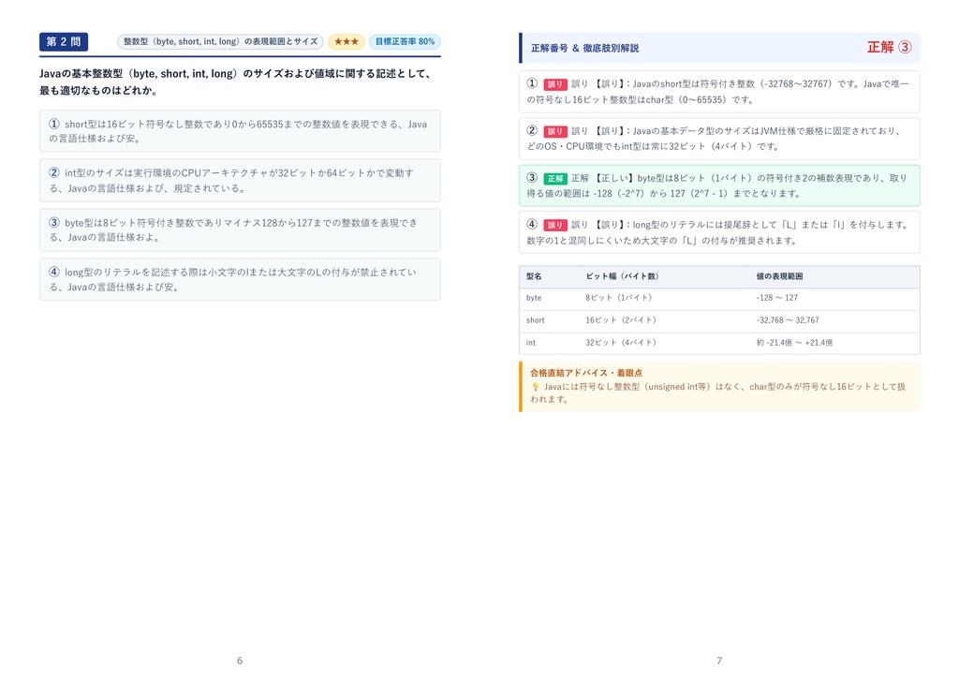Click the 整数型 topic tag pill
This screenshot has height=681, width=959.
220,41
